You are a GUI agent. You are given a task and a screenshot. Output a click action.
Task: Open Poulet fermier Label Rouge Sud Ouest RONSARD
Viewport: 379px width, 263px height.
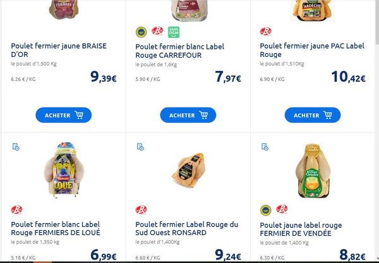186,228
